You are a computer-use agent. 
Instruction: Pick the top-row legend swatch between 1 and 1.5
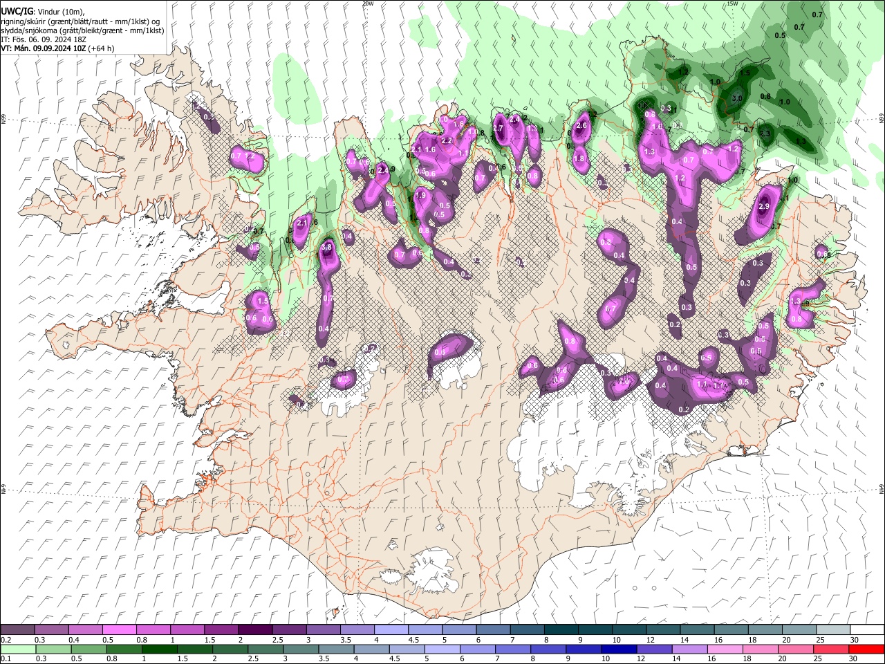[x=187, y=630]
